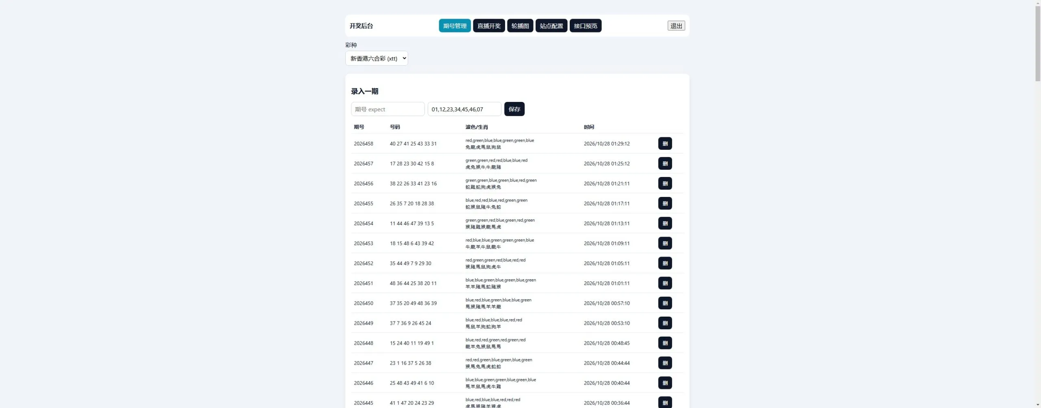Delete row for issue 2026449
This screenshot has height=408, width=1041.
(665, 323)
